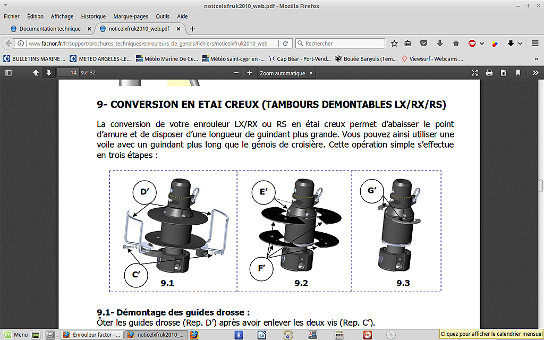
Task: Go to previous PDF page
Action: pos(36,73)
